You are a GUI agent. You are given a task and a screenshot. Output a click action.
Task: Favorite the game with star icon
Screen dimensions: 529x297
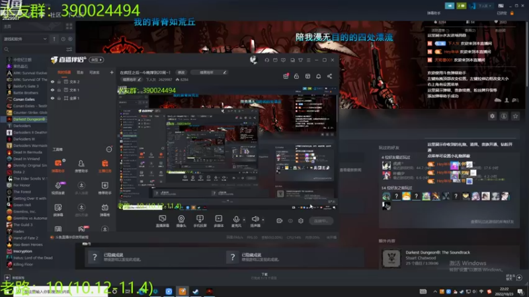tap(515, 116)
